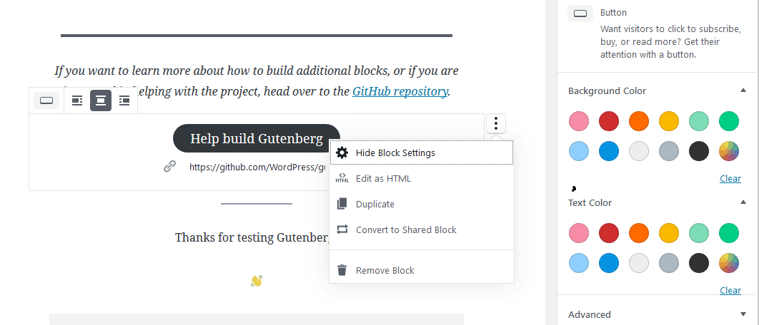
Task: Clear the background color selection
Action: [730, 179]
